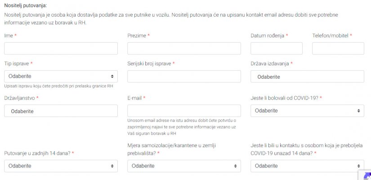Click the arrow on Jeste li bolovali dropdown
Screen dimensions: 371x180
[x=358, y=111]
